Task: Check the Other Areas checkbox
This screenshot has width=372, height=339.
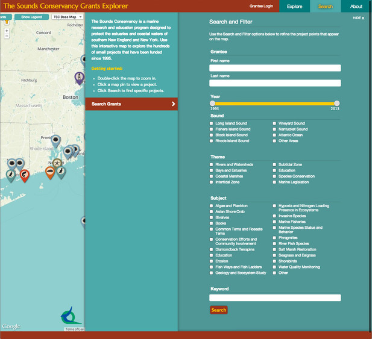Action: (x=274, y=141)
